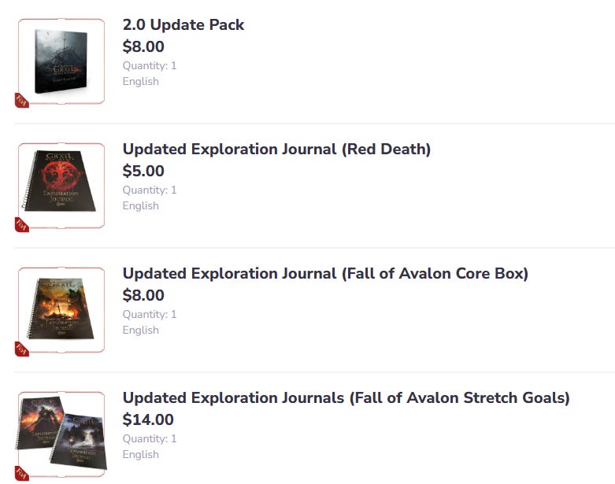This screenshot has height=484, width=615.
Task: Click red corner badge on Red Death journal
Action: click(x=21, y=225)
